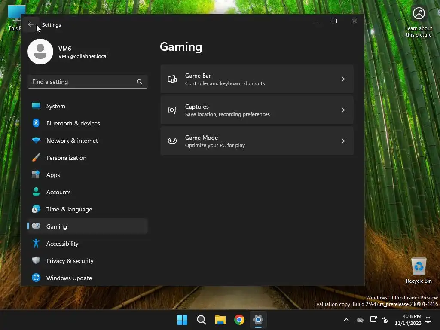Expand Game Mode with its chevron

[x=343, y=141]
